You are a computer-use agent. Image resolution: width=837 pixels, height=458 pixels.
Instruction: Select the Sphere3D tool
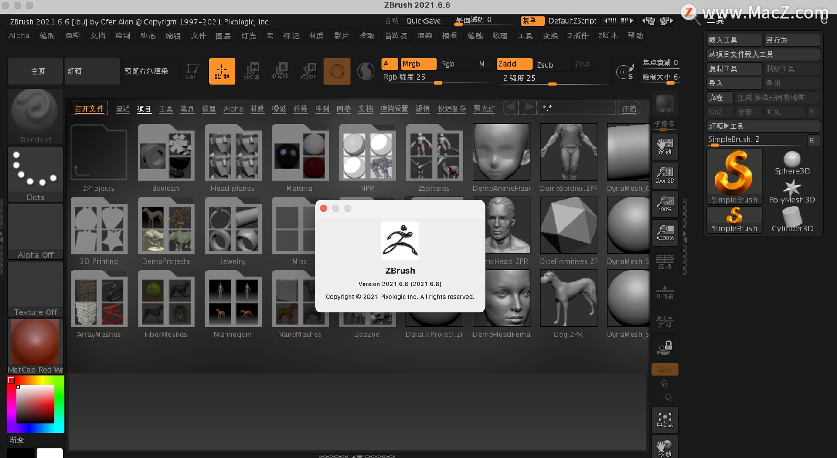[792, 163]
